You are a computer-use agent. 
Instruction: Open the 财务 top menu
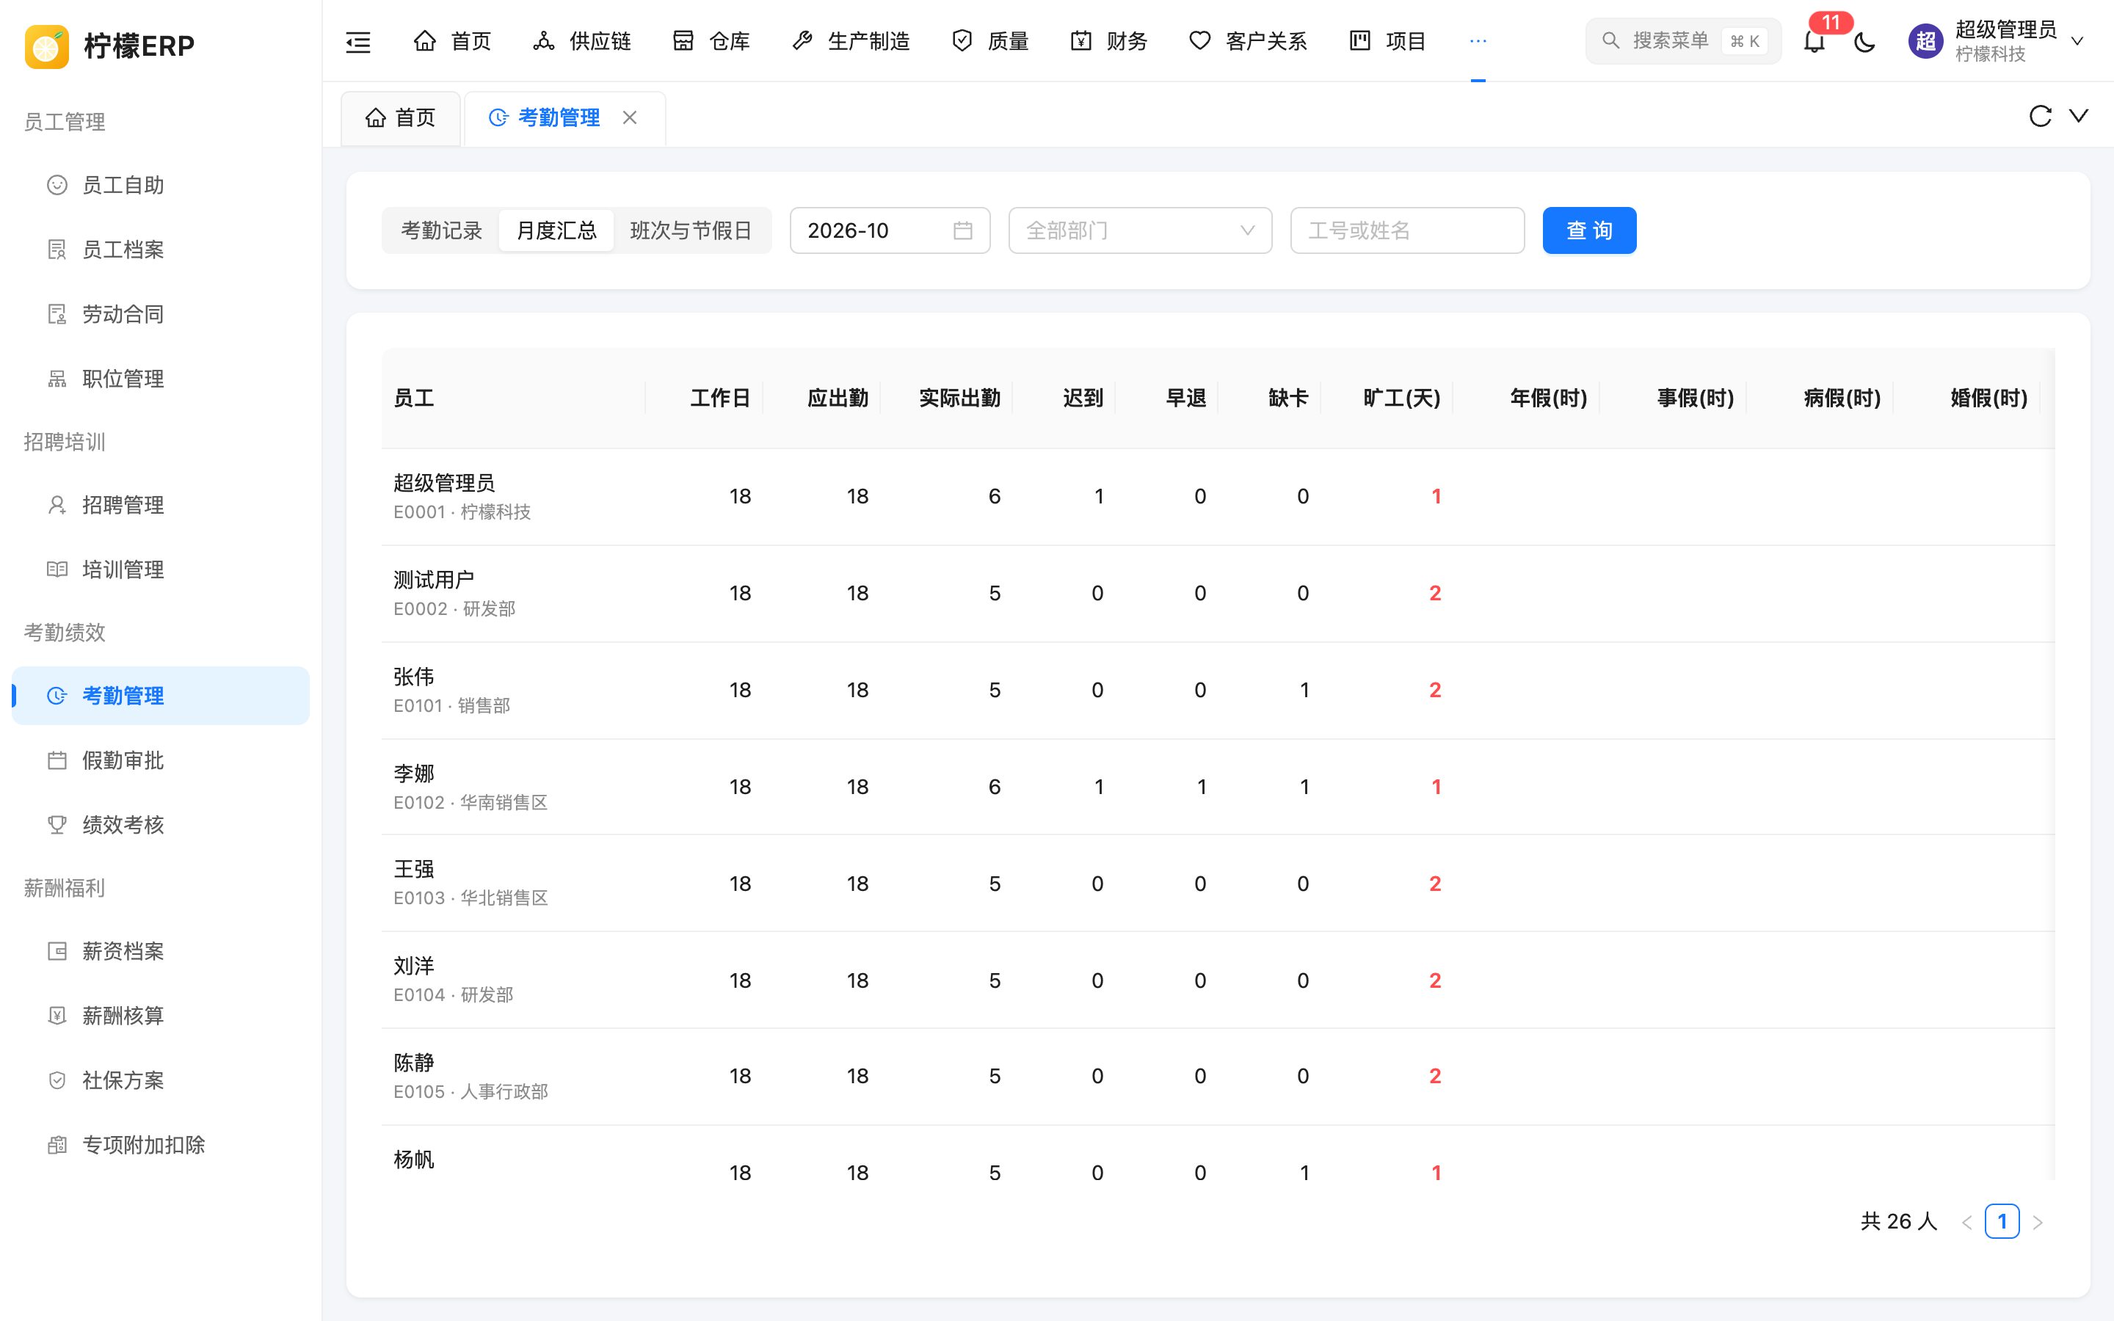tap(1108, 41)
